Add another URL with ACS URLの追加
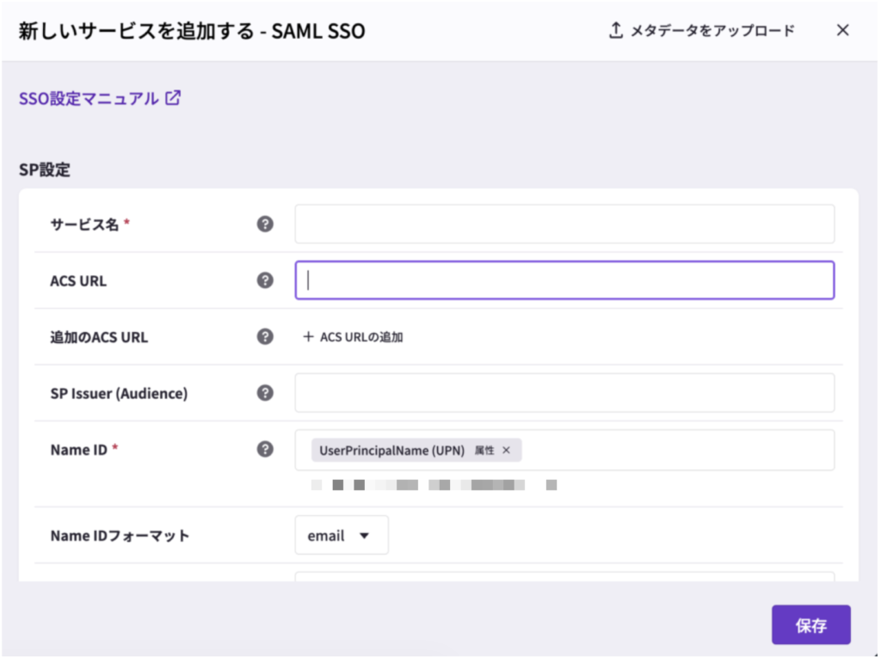The height and width of the screenshot is (658, 881). pos(353,337)
